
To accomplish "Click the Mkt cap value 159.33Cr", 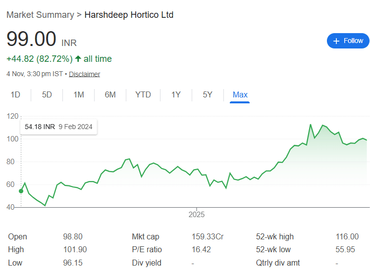I will (x=208, y=237).
